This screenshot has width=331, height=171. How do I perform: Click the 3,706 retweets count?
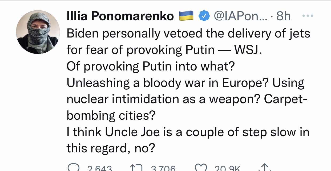click(163, 169)
